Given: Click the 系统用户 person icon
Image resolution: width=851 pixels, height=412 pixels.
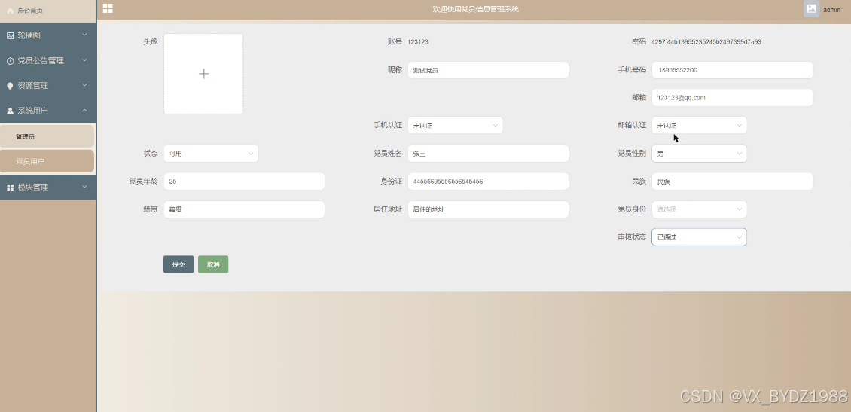Looking at the screenshot, I should pyautogui.click(x=10, y=111).
